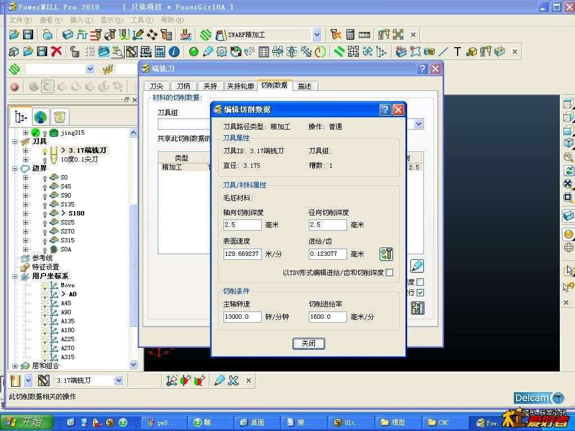Click the calculator icon in the top toolbar

(x=350, y=35)
